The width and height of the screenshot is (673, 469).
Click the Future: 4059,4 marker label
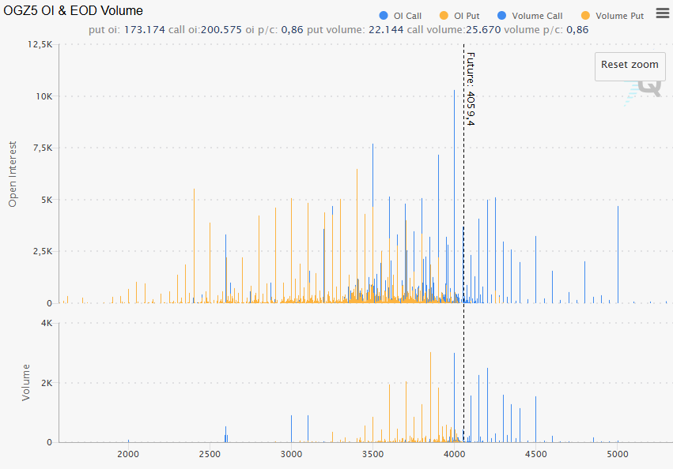(471, 88)
